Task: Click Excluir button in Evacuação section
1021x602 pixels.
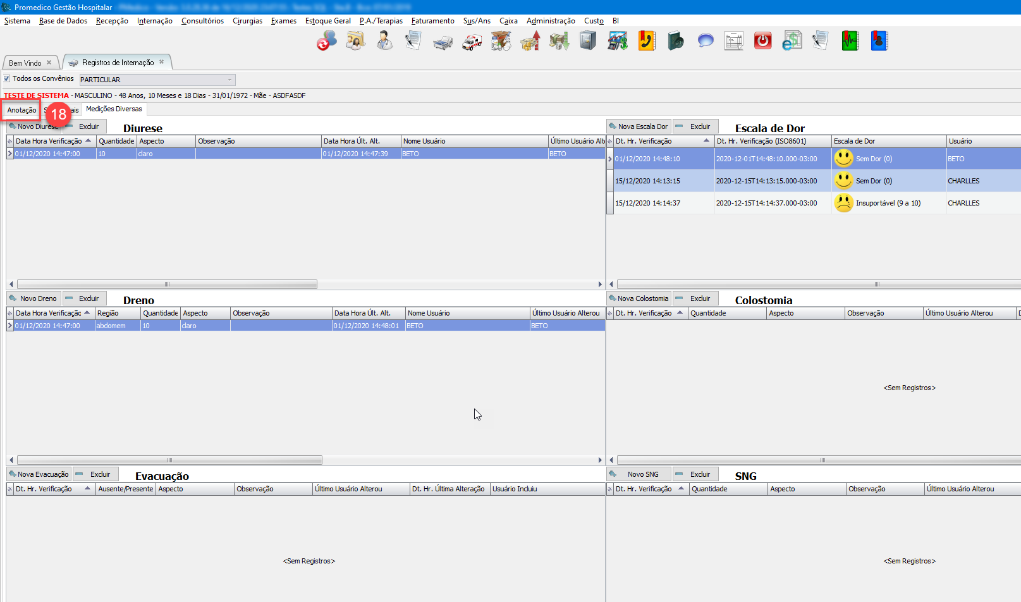Action: (x=95, y=474)
